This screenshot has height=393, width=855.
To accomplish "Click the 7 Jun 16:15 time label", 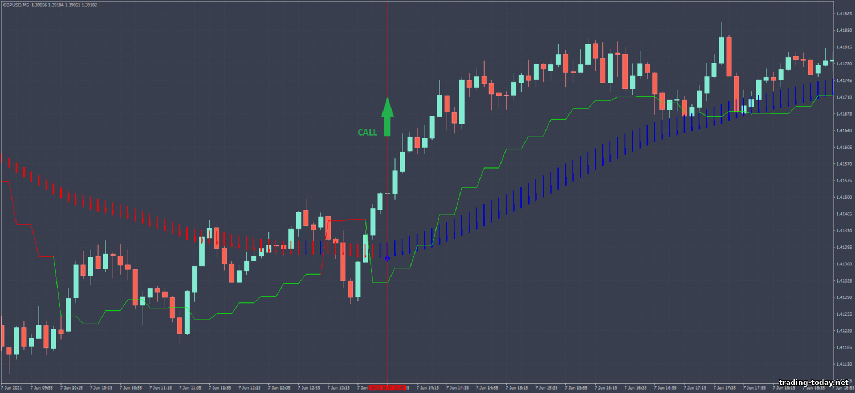I will (x=605, y=388).
